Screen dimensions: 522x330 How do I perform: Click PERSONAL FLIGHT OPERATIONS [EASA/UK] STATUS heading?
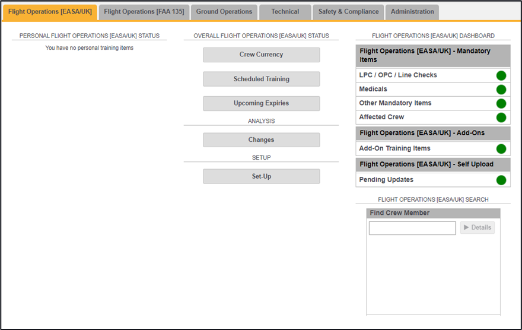pyautogui.click(x=89, y=36)
